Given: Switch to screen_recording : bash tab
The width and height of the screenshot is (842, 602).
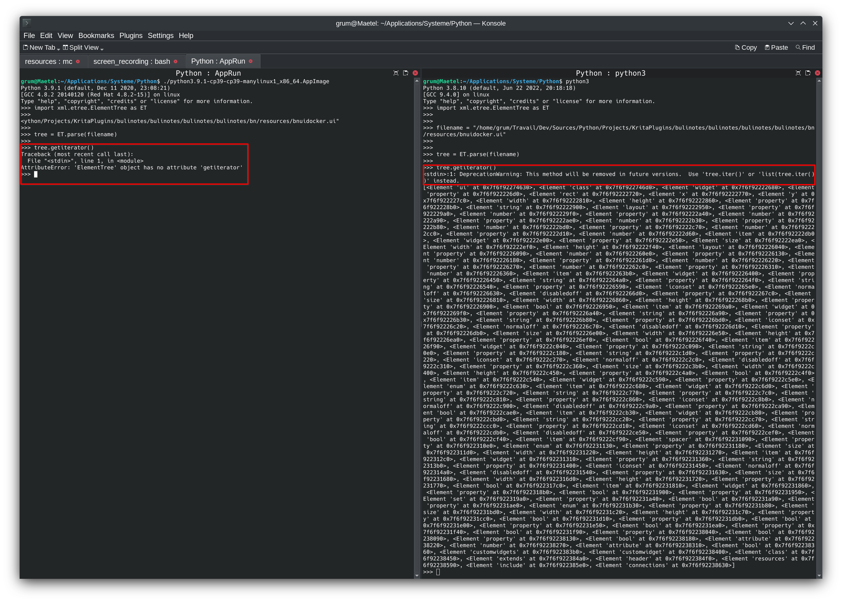Looking at the screenshot, I should point(131,61).
